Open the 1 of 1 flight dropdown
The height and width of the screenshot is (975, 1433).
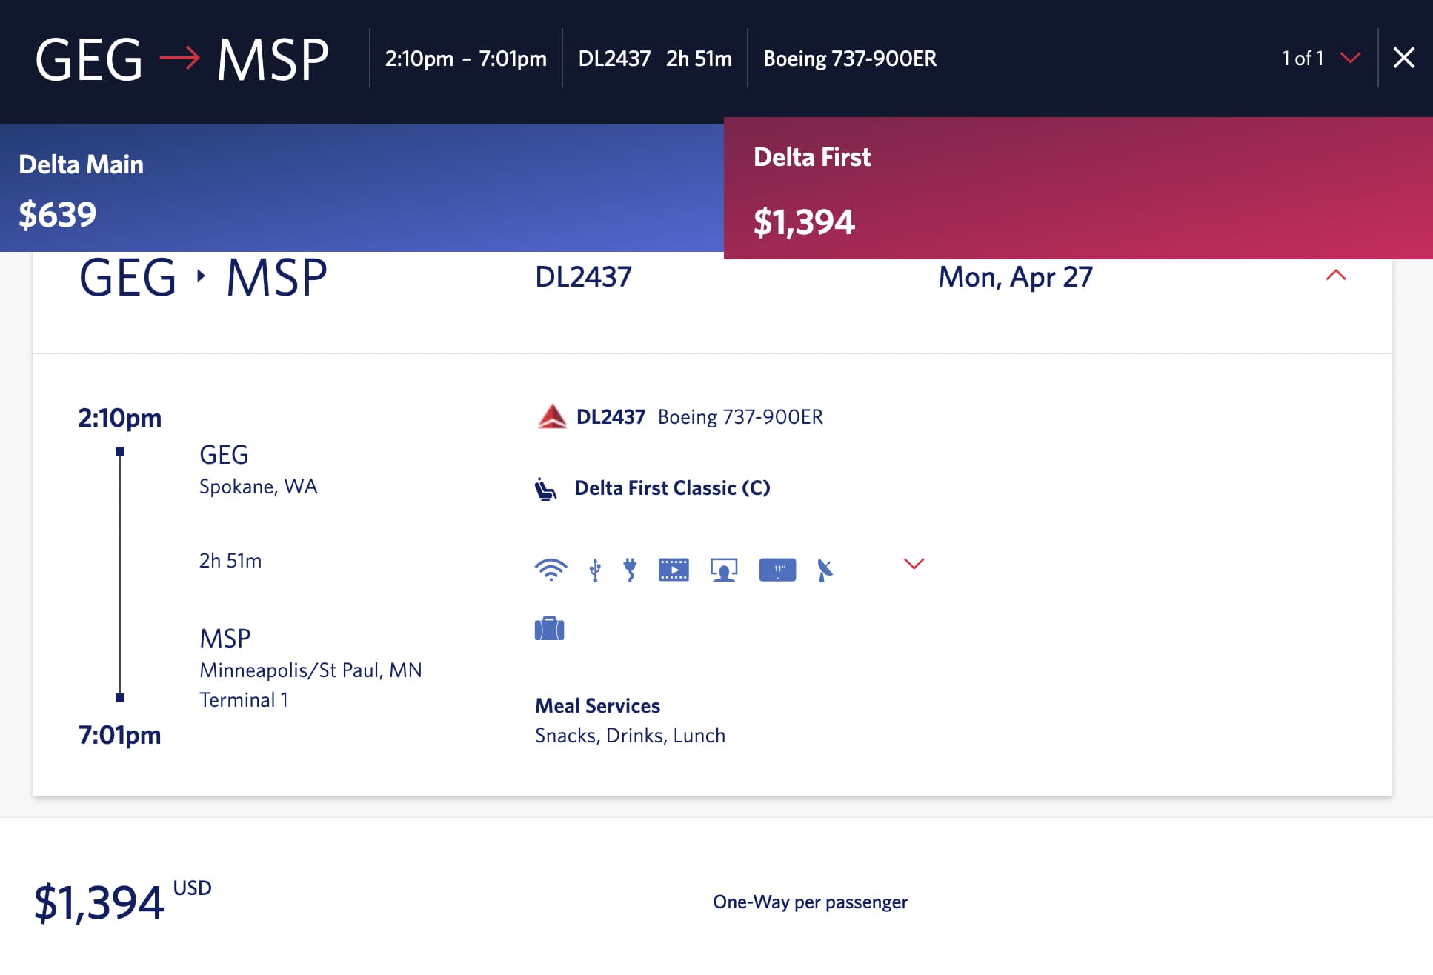[x=1350, y=58]
